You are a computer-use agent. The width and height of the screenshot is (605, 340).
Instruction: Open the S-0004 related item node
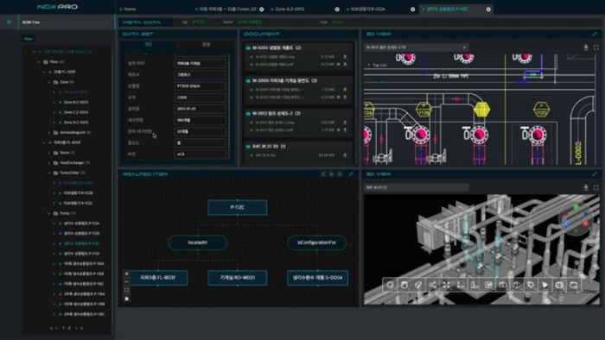click(317, 278)
